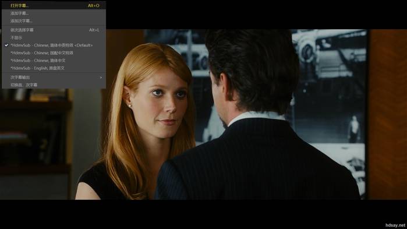Select the HdmvSub 简体中英特效 Default track label
This screenshot has height=229, width=407.
[51, 45]
